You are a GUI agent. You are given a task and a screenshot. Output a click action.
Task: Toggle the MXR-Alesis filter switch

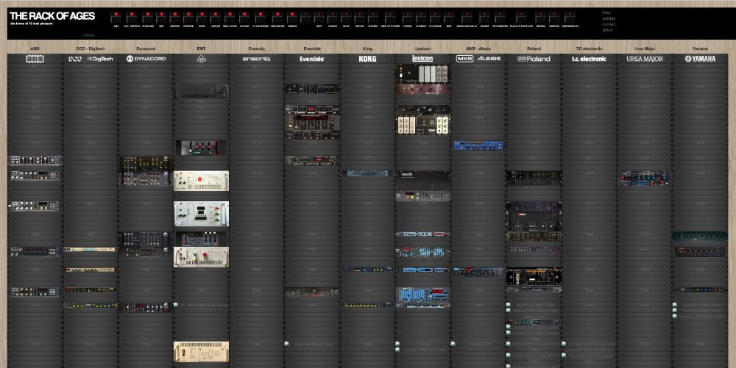coord(230,18)
